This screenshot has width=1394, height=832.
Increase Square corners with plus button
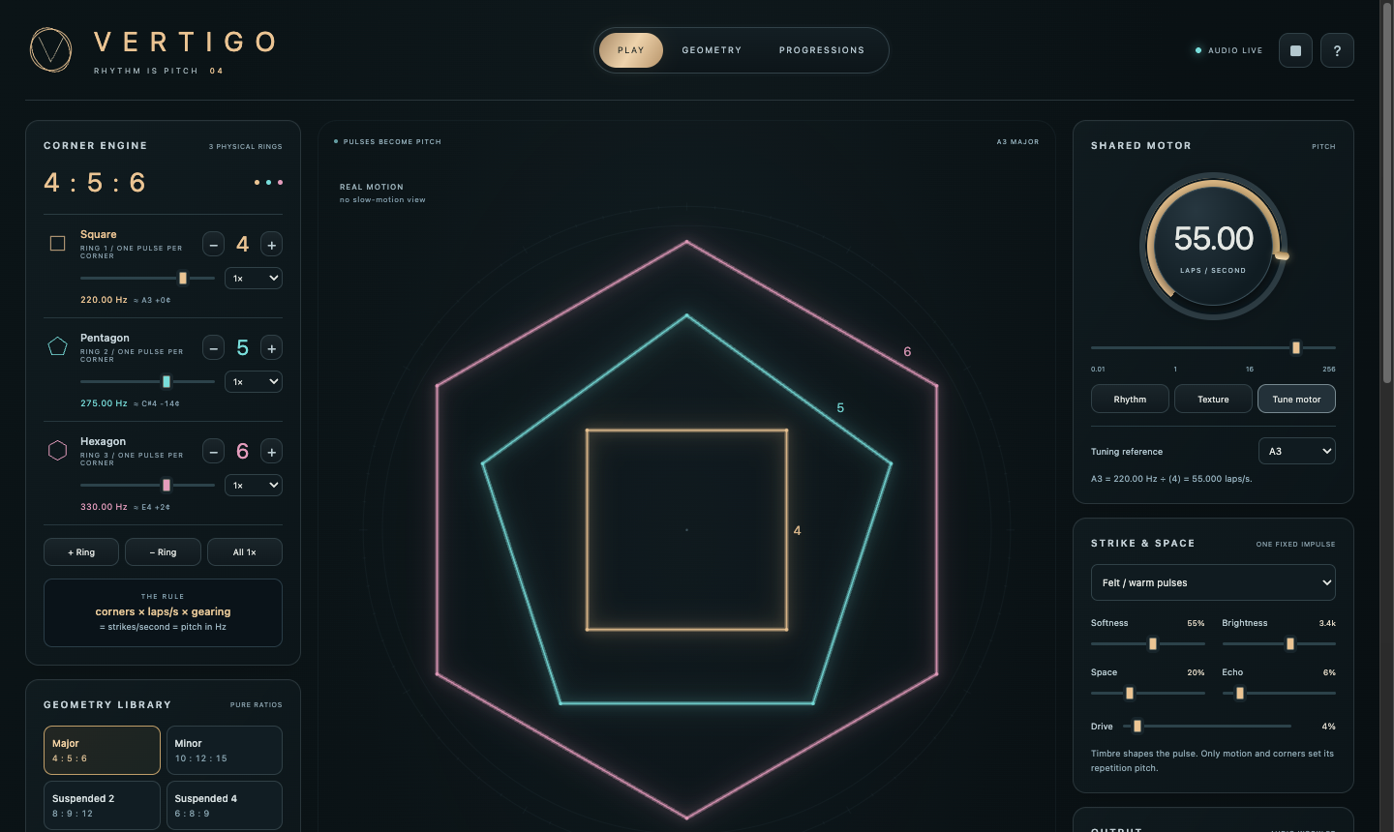(272, 245)
